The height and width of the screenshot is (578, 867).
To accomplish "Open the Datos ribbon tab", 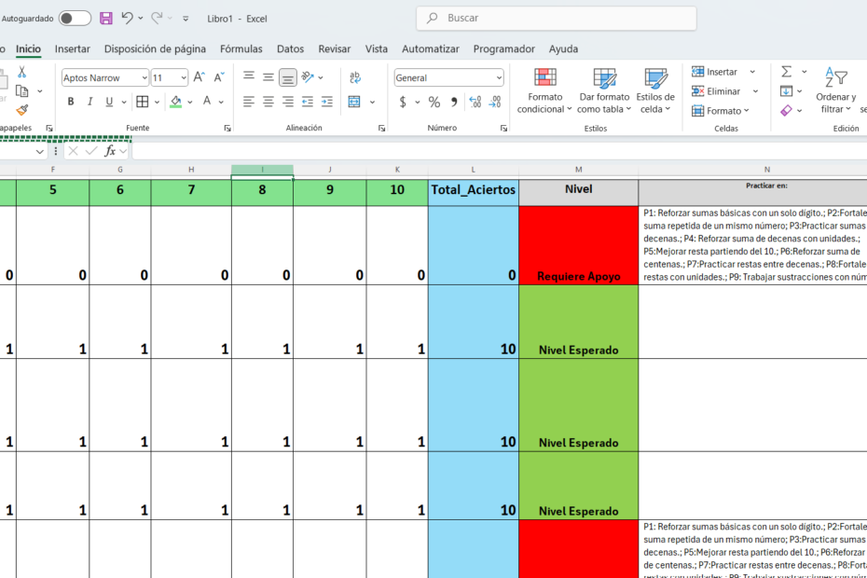I will click(x=290, y=48).
